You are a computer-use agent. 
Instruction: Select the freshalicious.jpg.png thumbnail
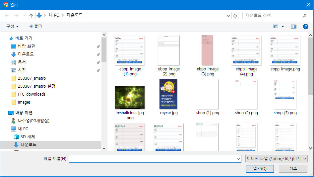[x=130, y=97]
